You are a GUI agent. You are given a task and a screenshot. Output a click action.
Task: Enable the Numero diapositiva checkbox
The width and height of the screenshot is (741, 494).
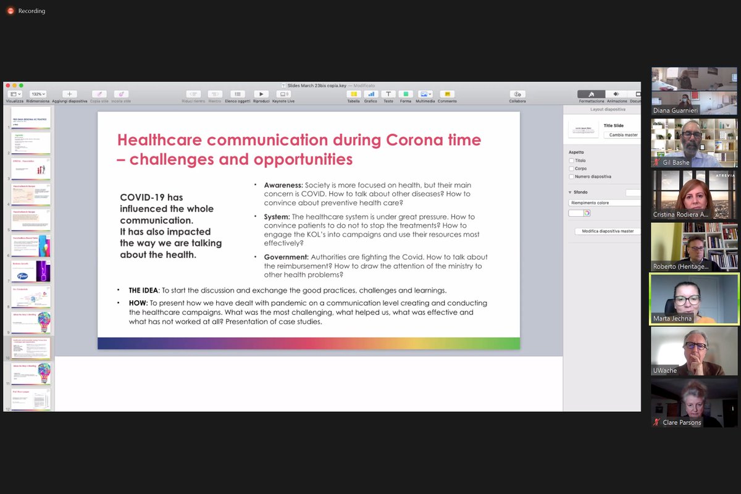[x=572, y=177]
